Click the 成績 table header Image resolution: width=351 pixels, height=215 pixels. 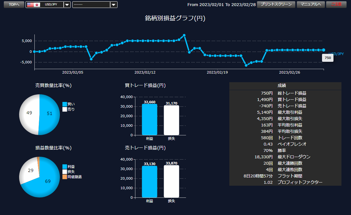[x=285, y=86]
